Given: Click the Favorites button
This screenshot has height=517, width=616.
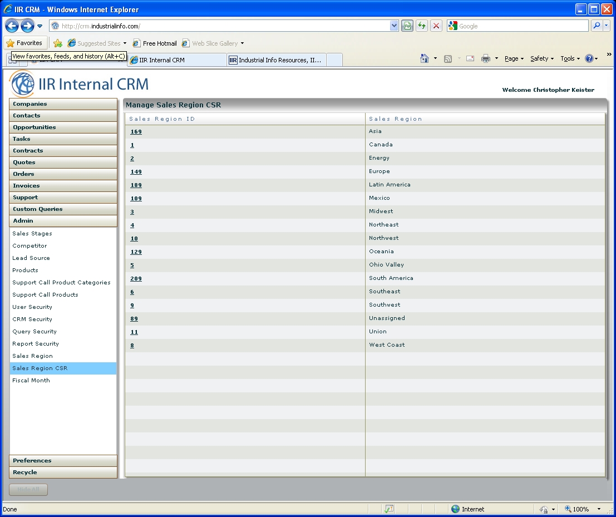Looking at the screenshot, I should pyautogui.click(x=26, y=43).
